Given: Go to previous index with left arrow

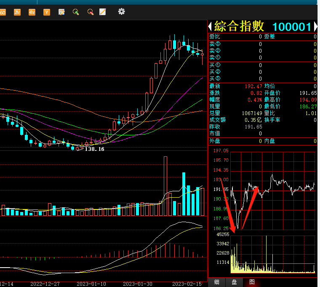Looking at the screenshot, I should click(210, 27).
